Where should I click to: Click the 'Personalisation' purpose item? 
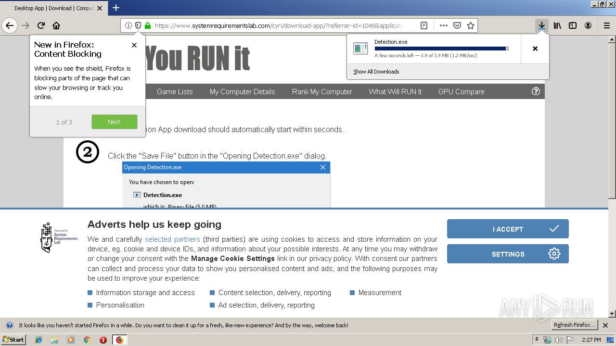pos(120,305)
